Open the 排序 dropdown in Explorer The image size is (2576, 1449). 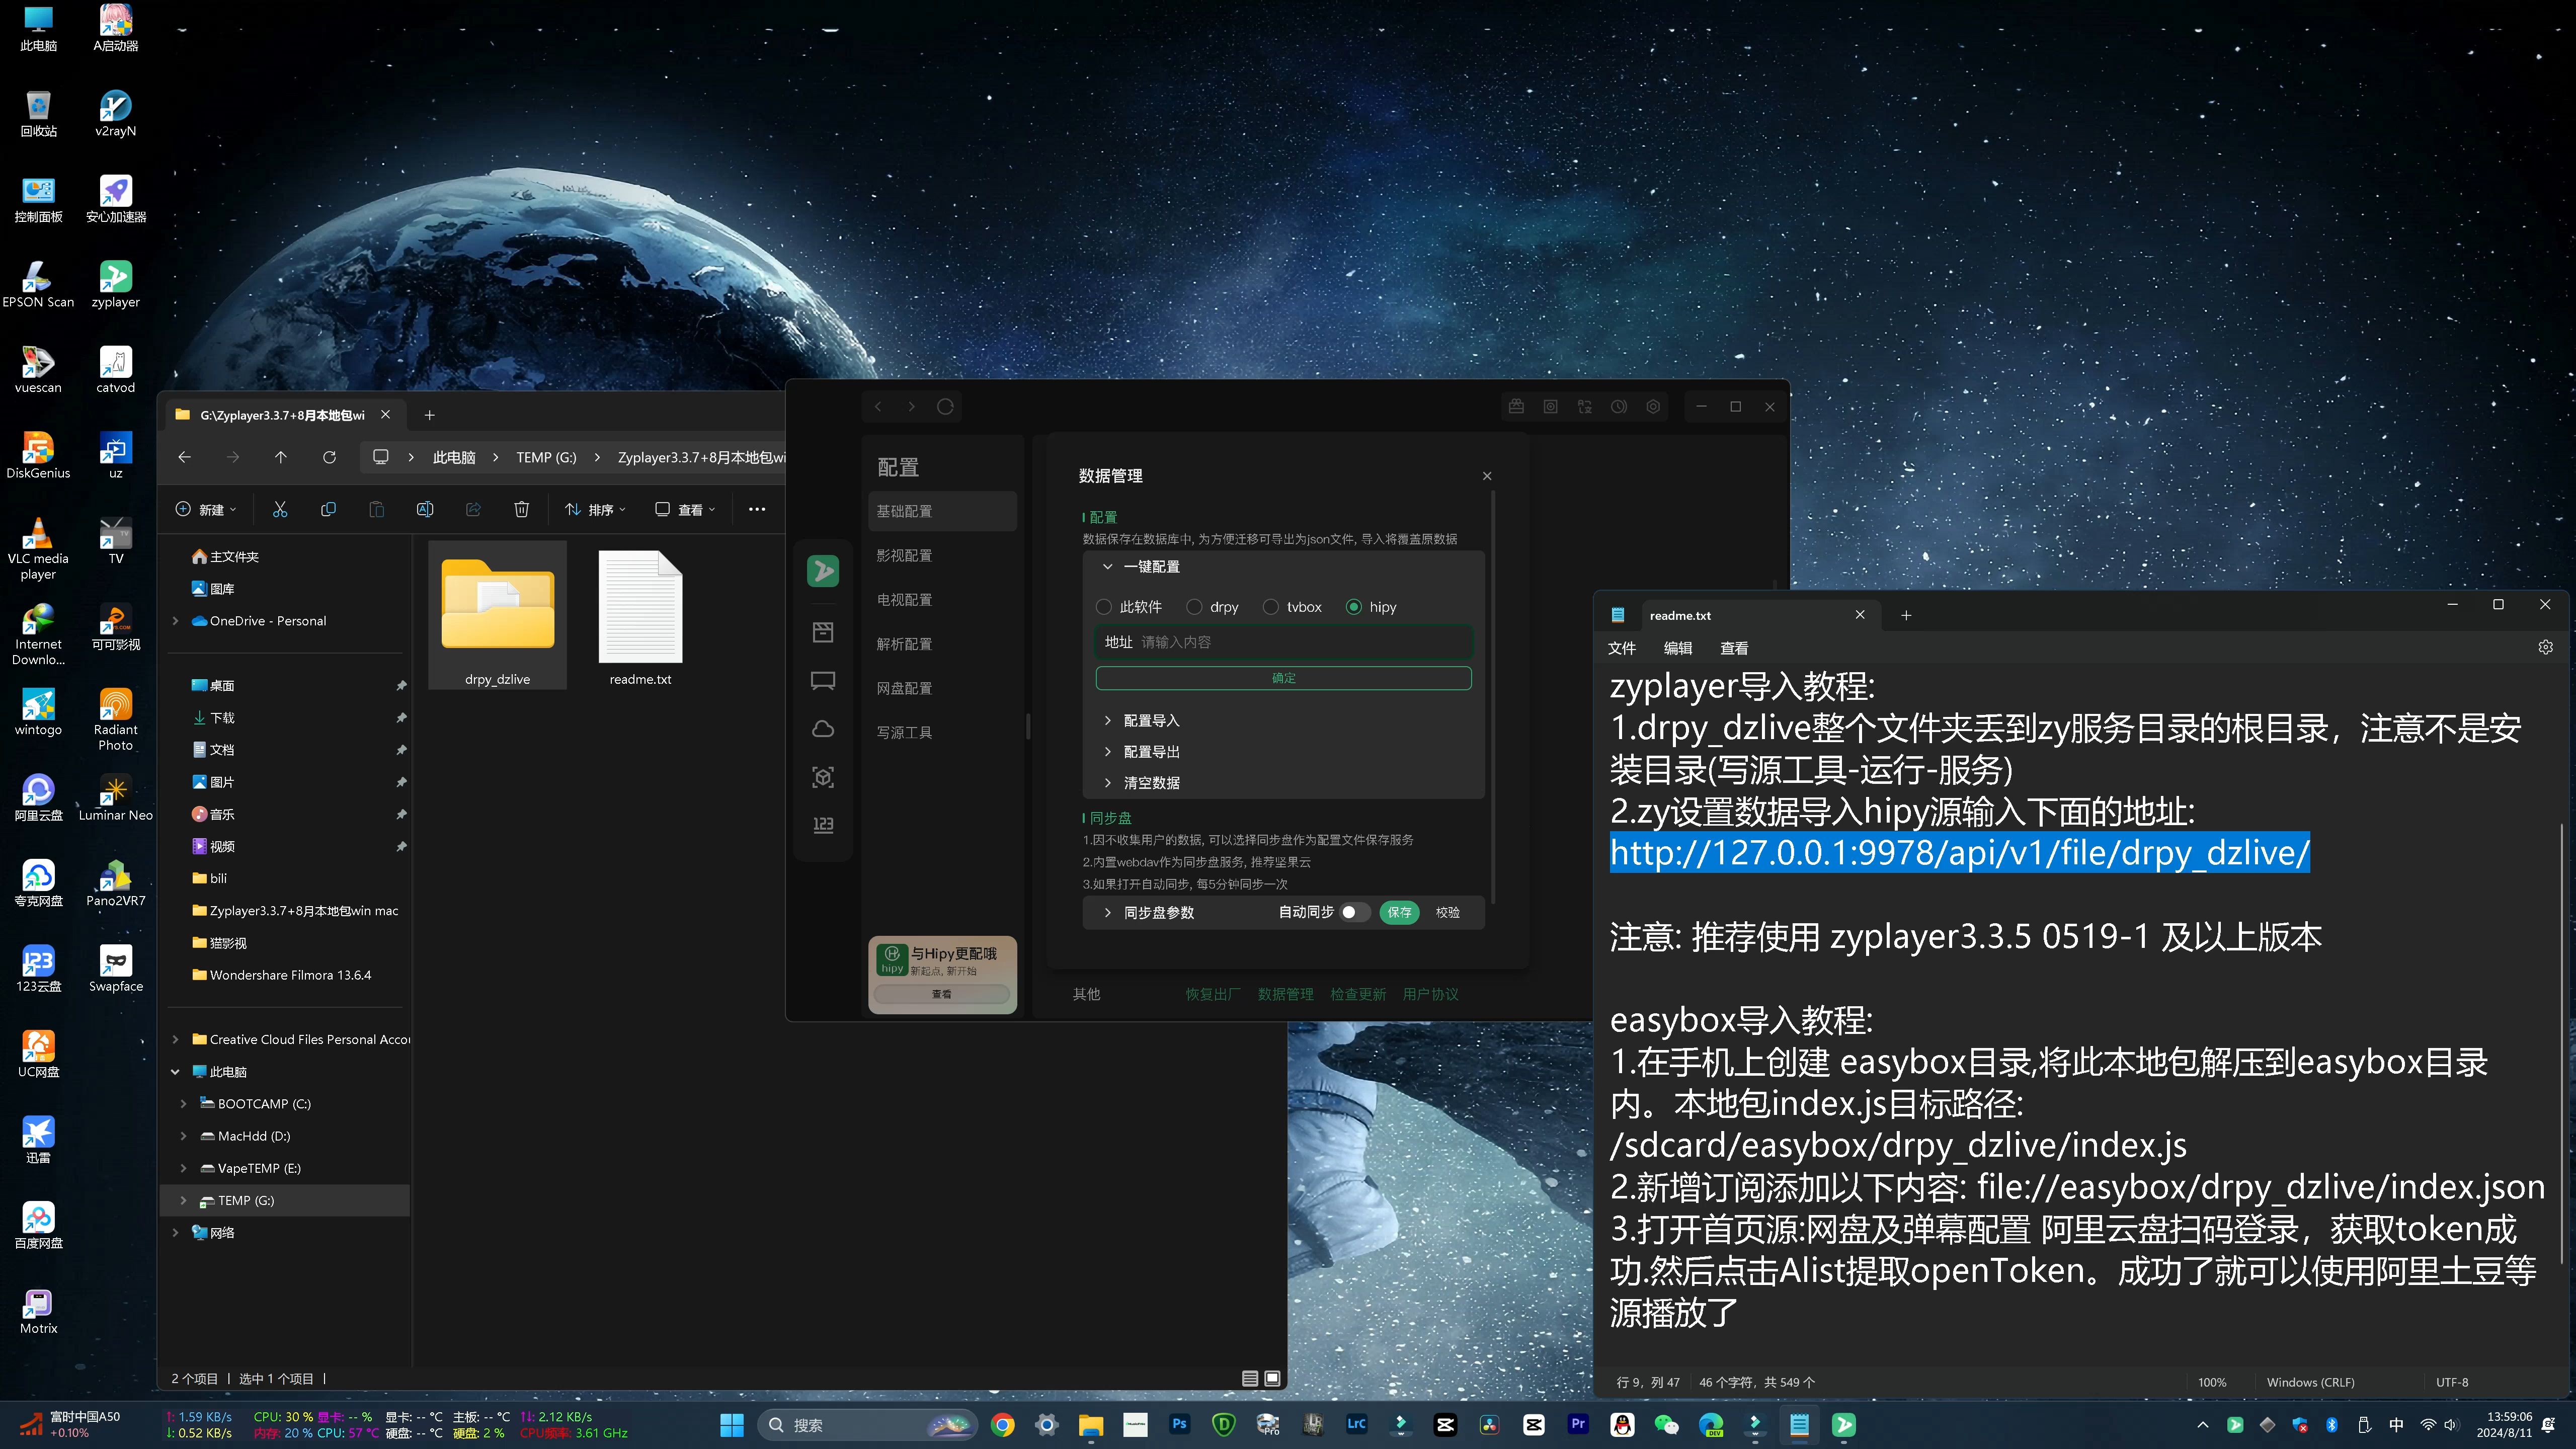tap(596, 510)
